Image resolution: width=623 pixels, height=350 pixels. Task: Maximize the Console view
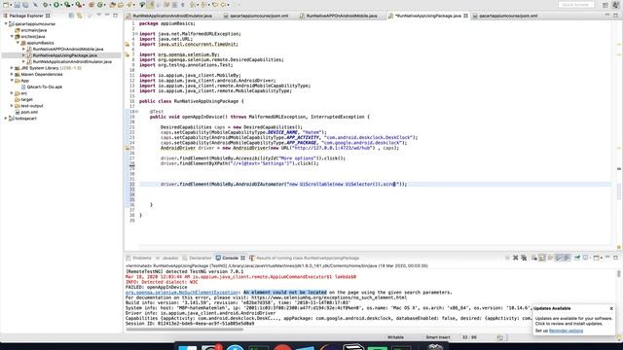click(615, 258)
